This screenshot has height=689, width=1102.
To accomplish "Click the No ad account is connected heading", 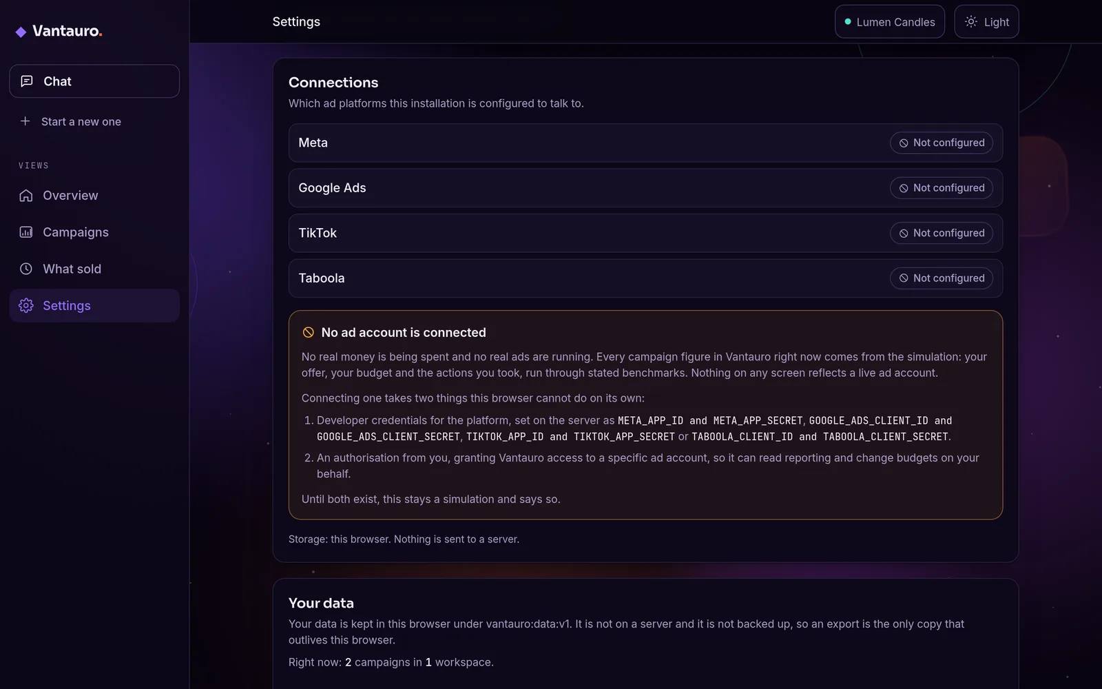I will pyautogui.click(x=404, y=333).
